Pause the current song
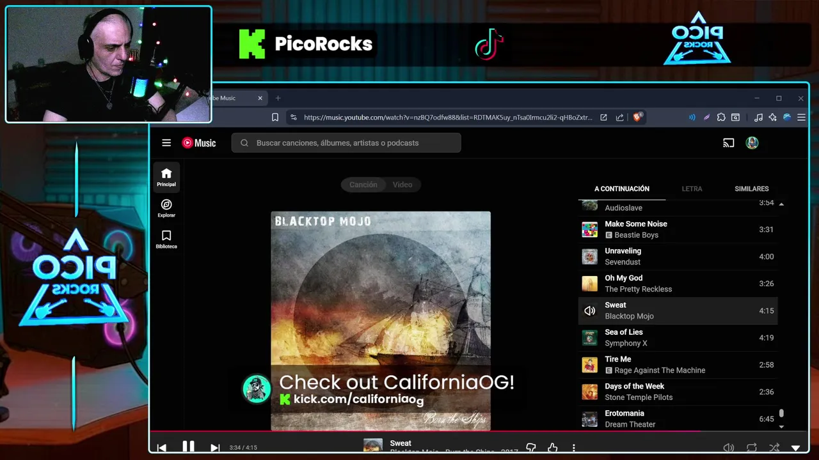819x460 pixels. pos(188,447)
